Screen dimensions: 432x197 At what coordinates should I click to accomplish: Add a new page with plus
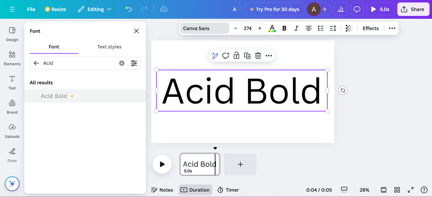click(x=240, y=164)
